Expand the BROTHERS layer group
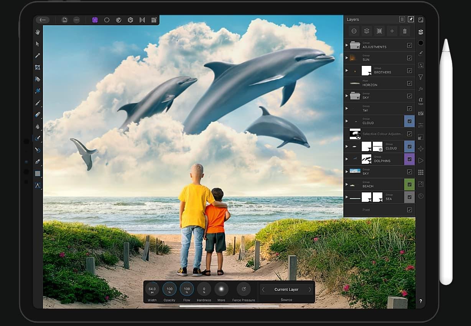Viewport: 471px width, 326px height. 347,70
